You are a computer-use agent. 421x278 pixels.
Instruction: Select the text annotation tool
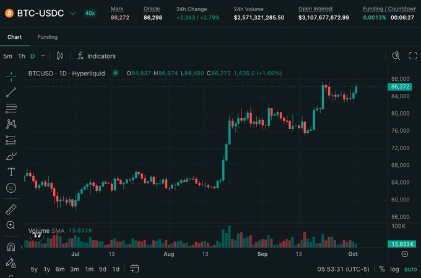tap(11, 172)
